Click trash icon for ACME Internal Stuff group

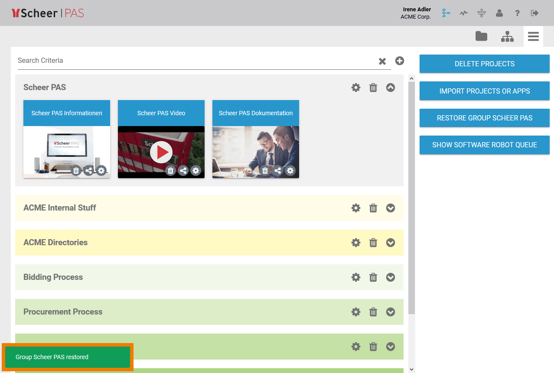coord(373,208)
